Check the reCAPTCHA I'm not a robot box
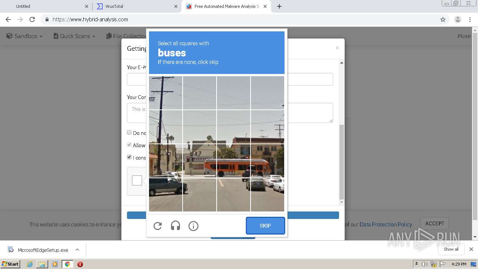Image resolution: width=478 pixels, height=269 pixels. click(137, 180)
